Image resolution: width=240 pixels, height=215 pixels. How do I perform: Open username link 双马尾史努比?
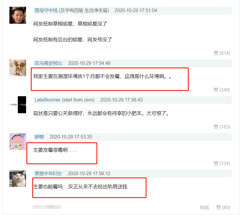coord(48,63)
